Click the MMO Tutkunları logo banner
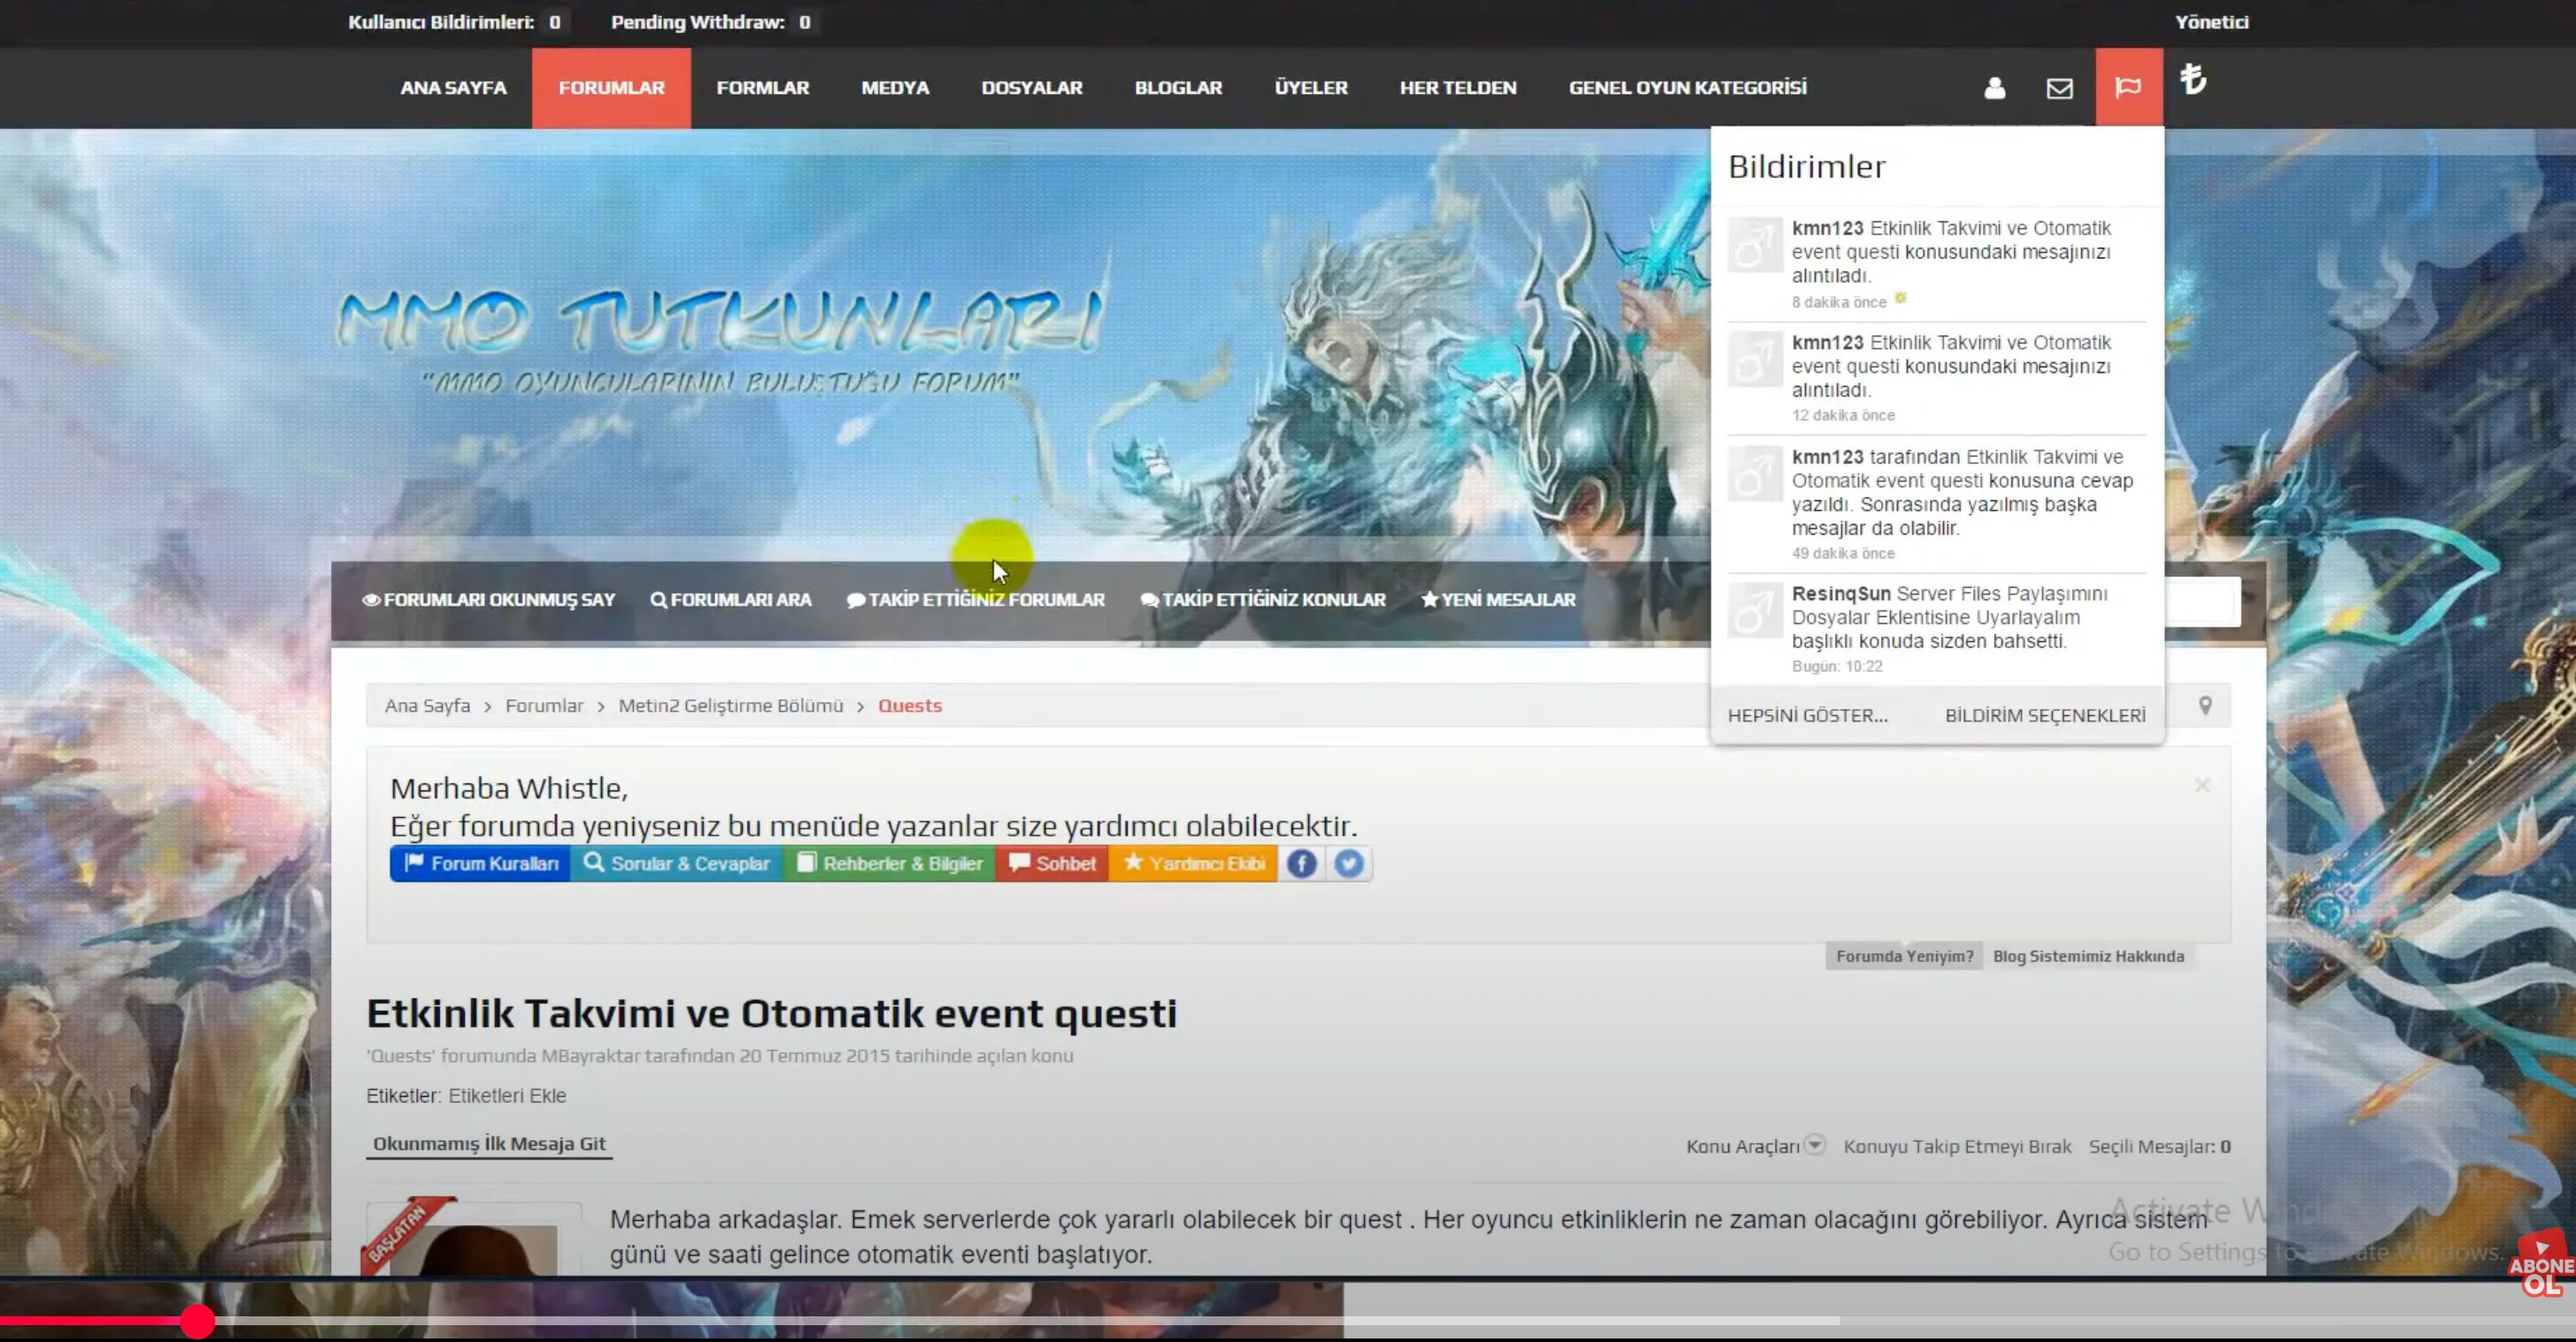The width and height of the screenshot is (2576, 1342). [719, 340]
